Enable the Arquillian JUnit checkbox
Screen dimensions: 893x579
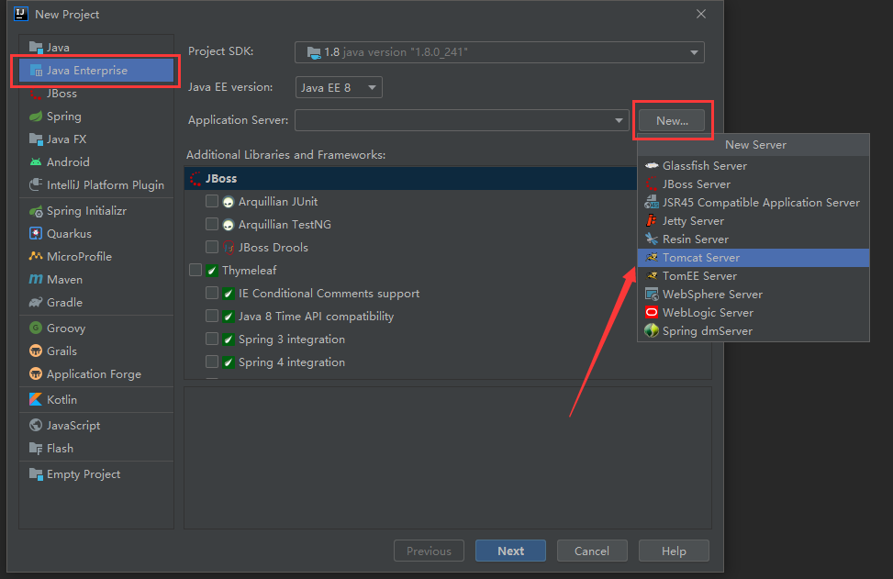212,201
